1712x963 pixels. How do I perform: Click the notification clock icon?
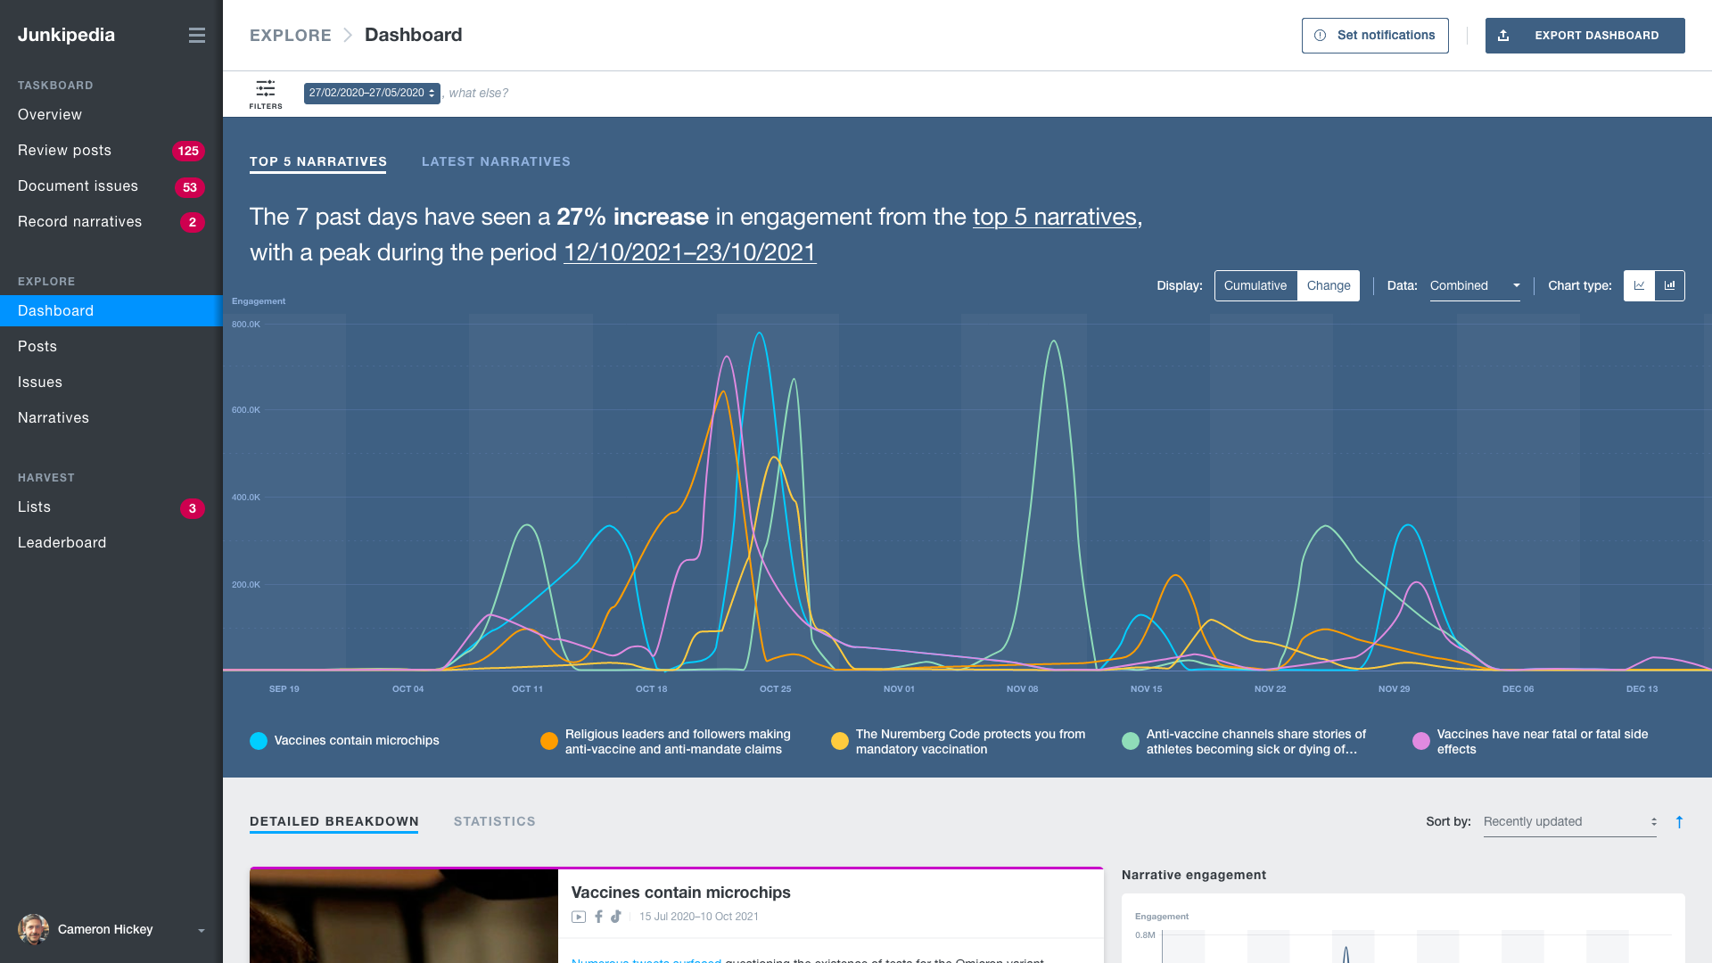1320,36
